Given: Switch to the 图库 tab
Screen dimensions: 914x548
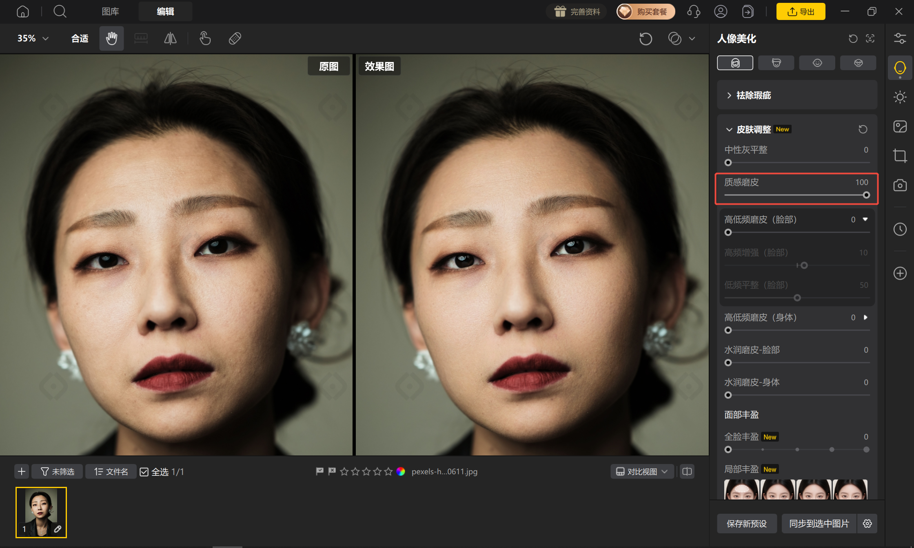Looking at the screenshot, I should pos(110,11).
